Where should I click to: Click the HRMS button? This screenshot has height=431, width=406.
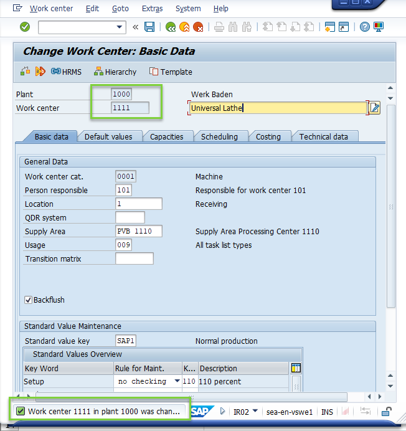tap(66, 72)
